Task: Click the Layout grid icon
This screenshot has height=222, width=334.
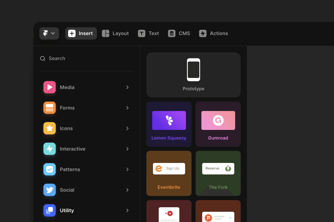Action: coord(105,33)
